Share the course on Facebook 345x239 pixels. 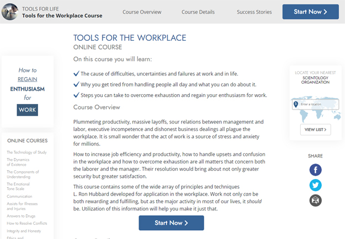315,170
